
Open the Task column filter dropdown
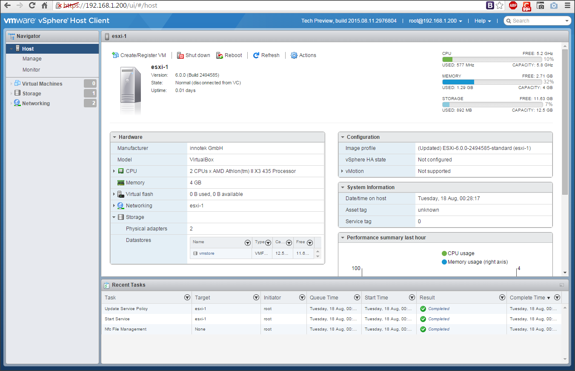[x=187, y=298]
